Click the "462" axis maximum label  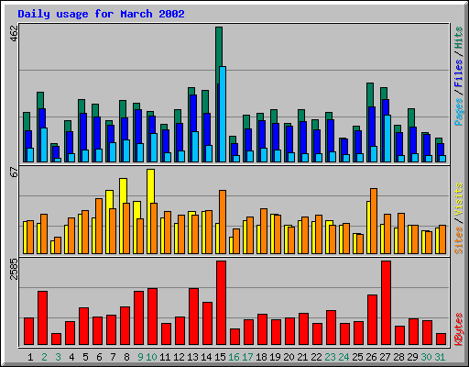pyautogui.click(x=14, y=33)
